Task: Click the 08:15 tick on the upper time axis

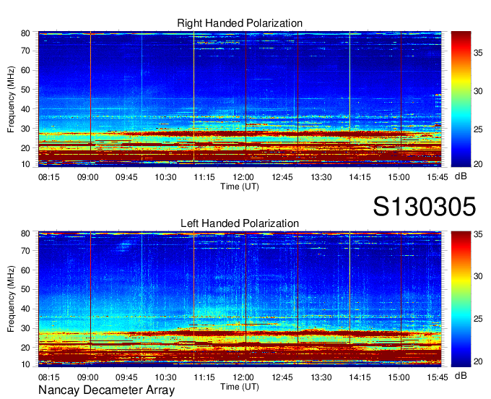Action: 49,177
